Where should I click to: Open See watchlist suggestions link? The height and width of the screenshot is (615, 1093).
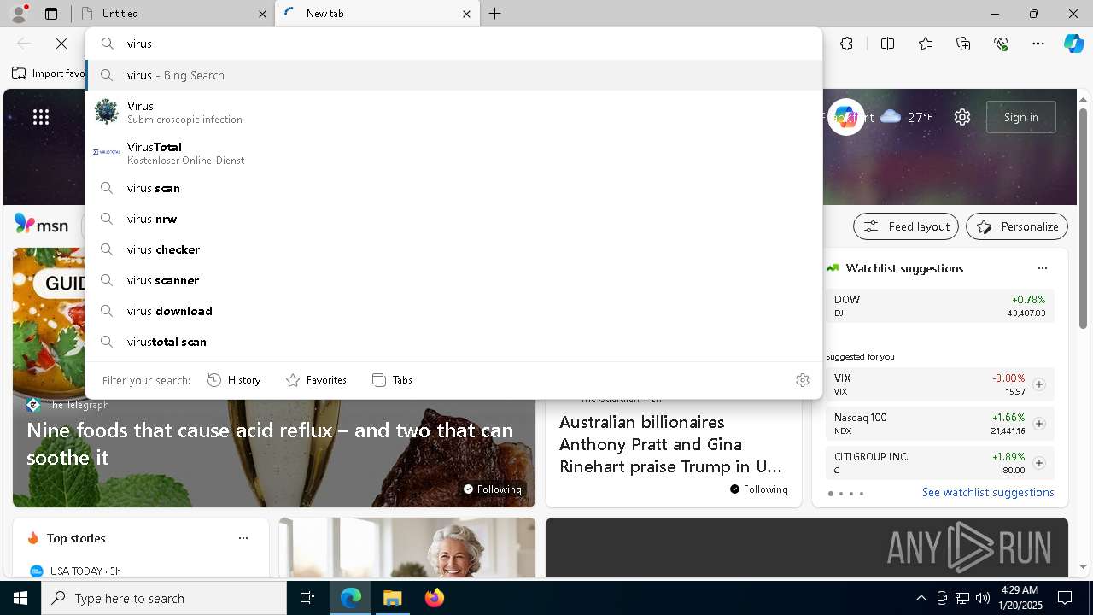(988, 492)
